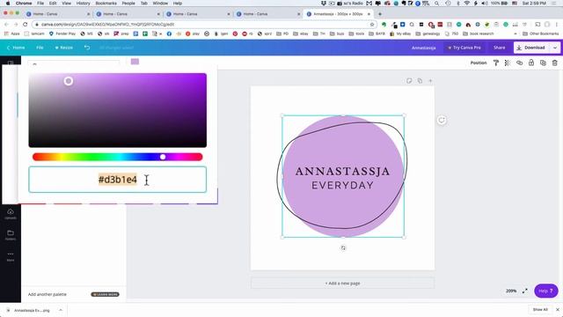
Task: Open macOS Spotlight search icon
Action: tap(436, 4)
